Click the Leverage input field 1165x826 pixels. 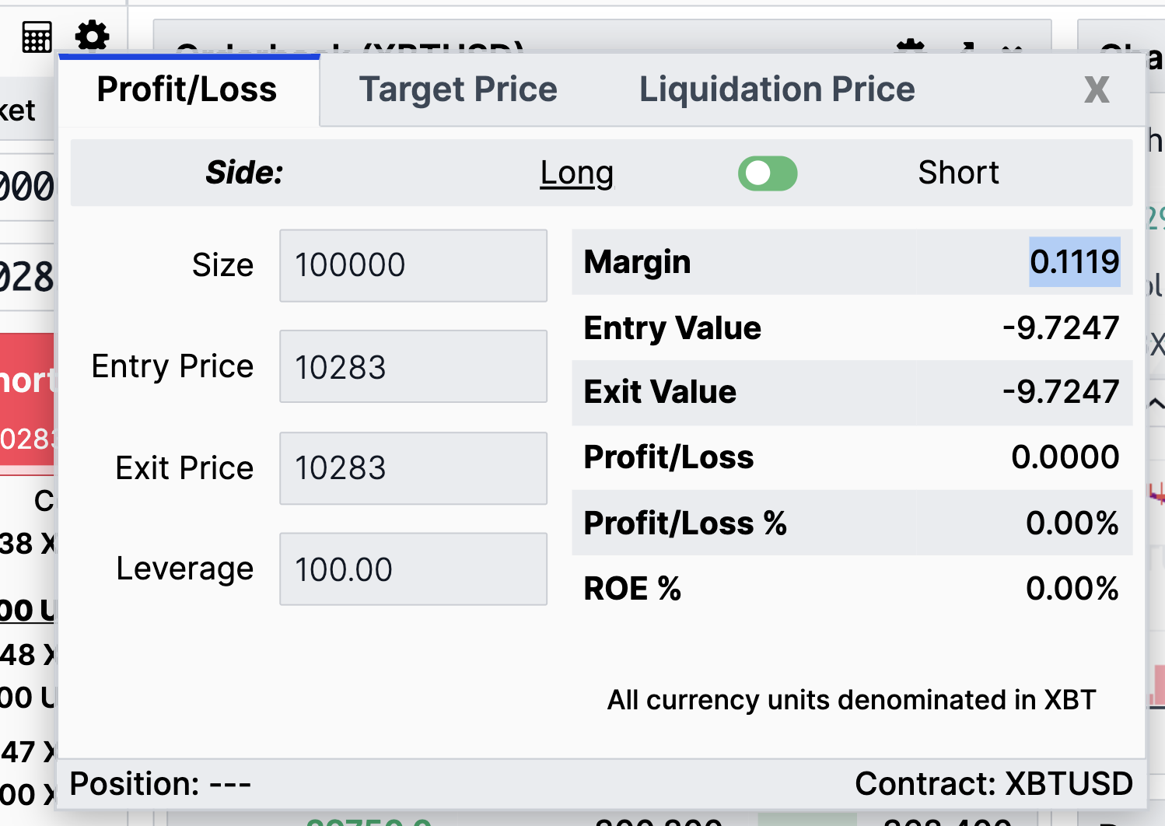click(x=414, y=569)
